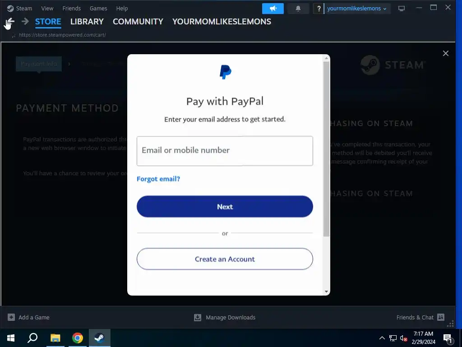Open the announcements megaphone button
This screenshot has width=462, height=347.
pyautogui.click(x=273, y=9)
